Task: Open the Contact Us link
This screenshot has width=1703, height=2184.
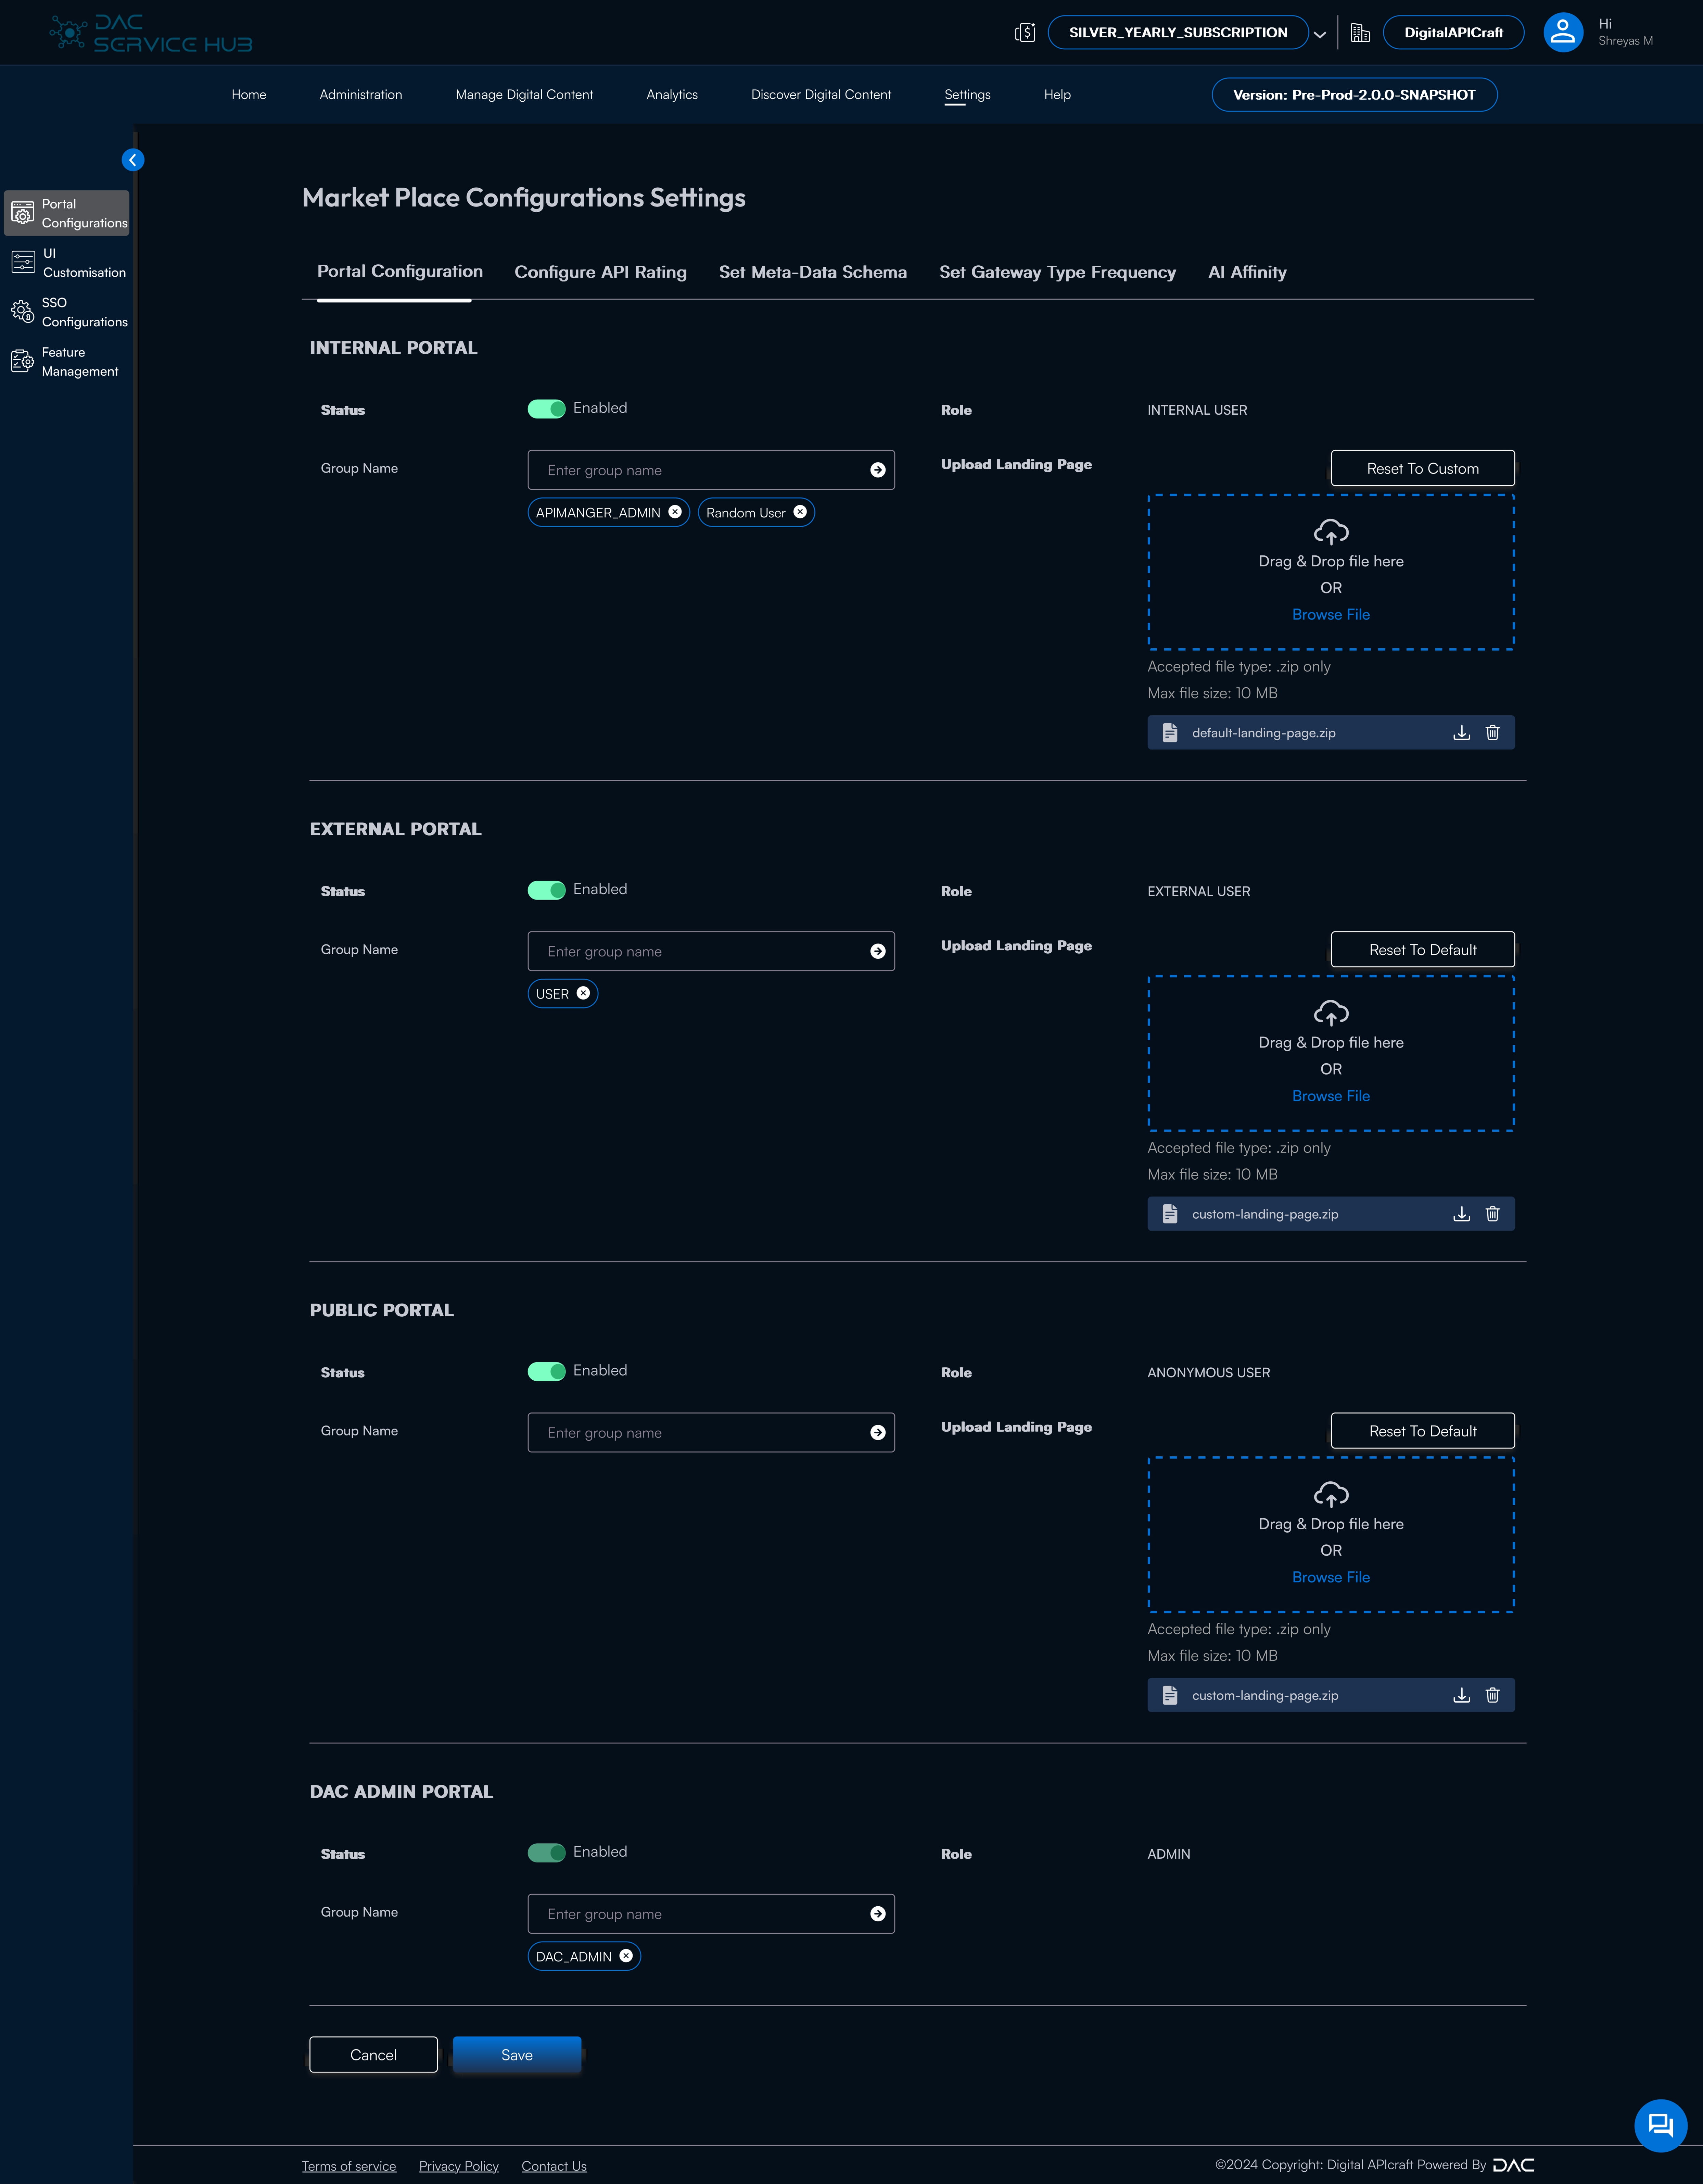Action: coord(554,2165)
